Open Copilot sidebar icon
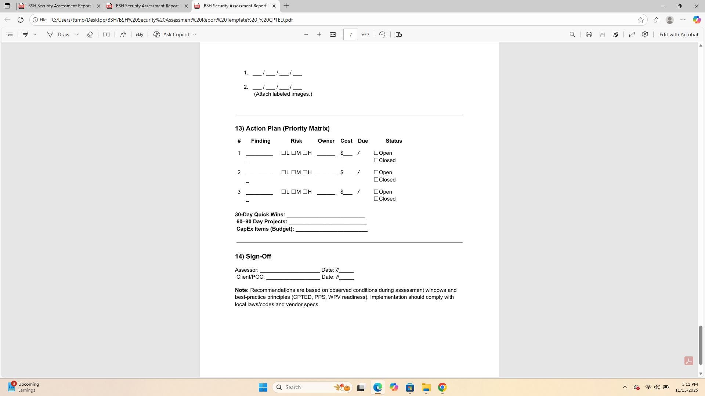Screen dimensions: 705x396 pos(697,20)
